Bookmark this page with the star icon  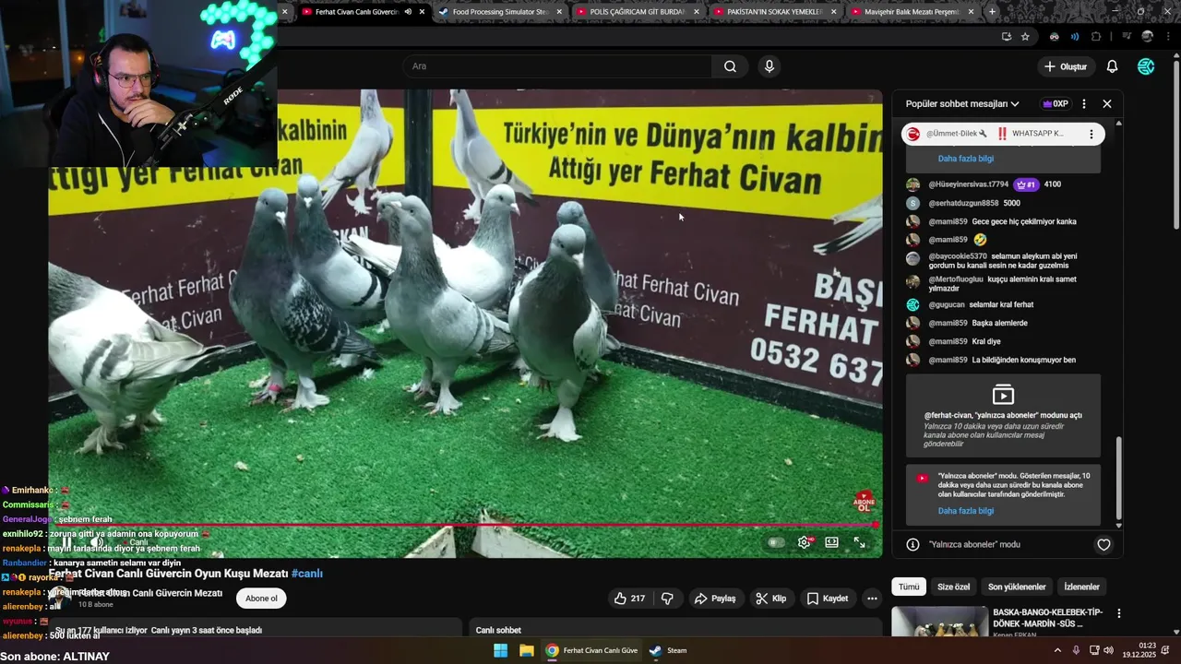pos(1025,37)
